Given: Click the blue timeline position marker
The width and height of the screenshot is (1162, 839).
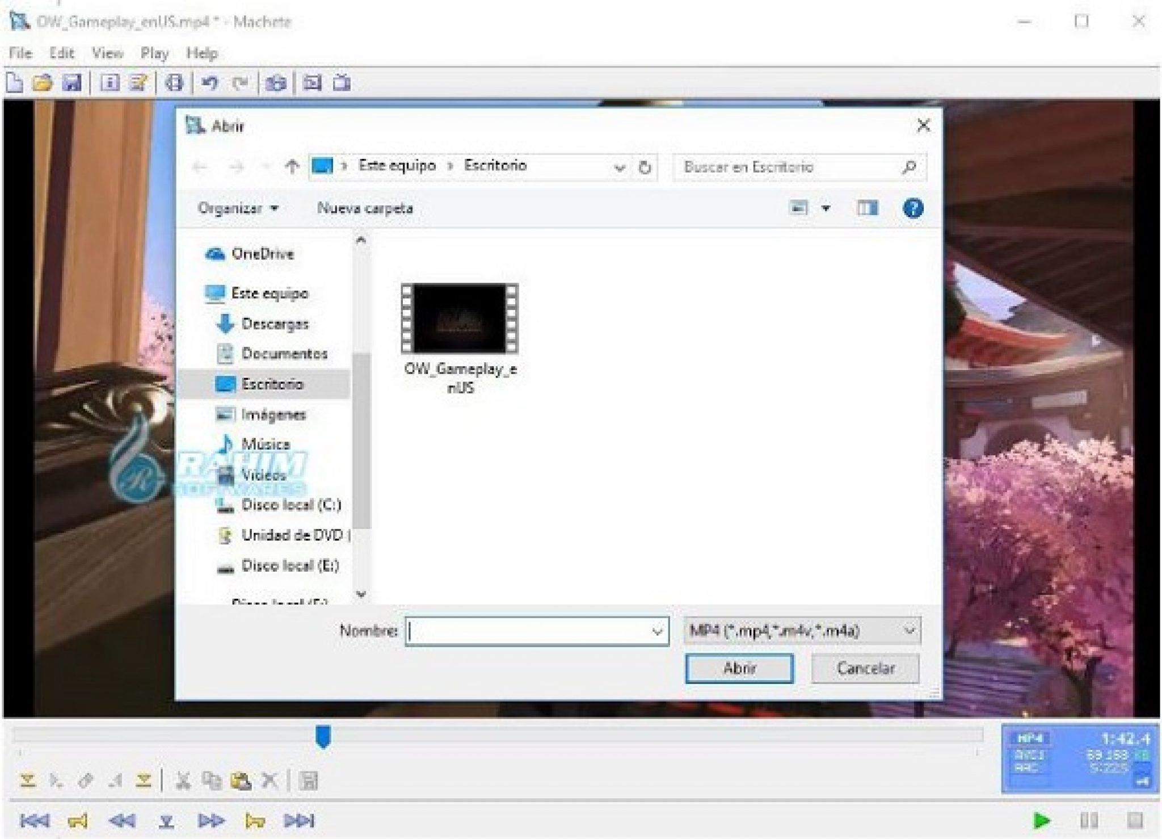Looking at the screenshot, I should tap(322, 735).
